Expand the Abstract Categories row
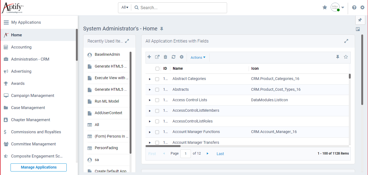Viewport: 368px width, 175px height. point(150,79)
